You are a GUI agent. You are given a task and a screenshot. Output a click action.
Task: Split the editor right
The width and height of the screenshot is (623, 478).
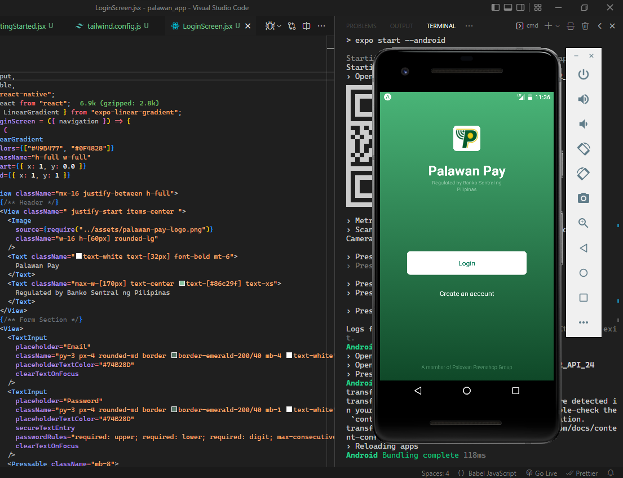306,26
